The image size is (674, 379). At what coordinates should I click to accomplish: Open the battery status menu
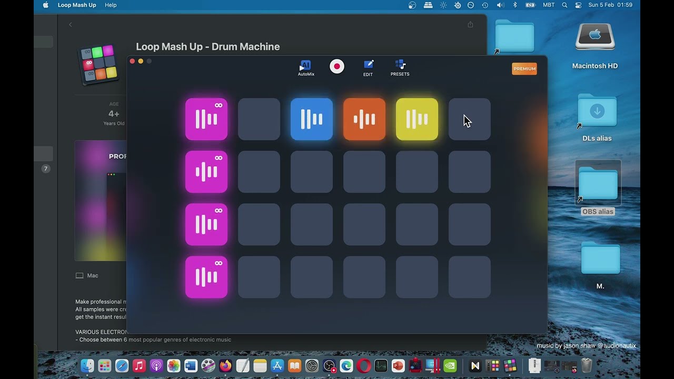tap(530, 5)
